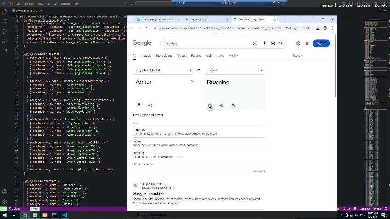Bookmark this page with the star

tap(308, 28)
